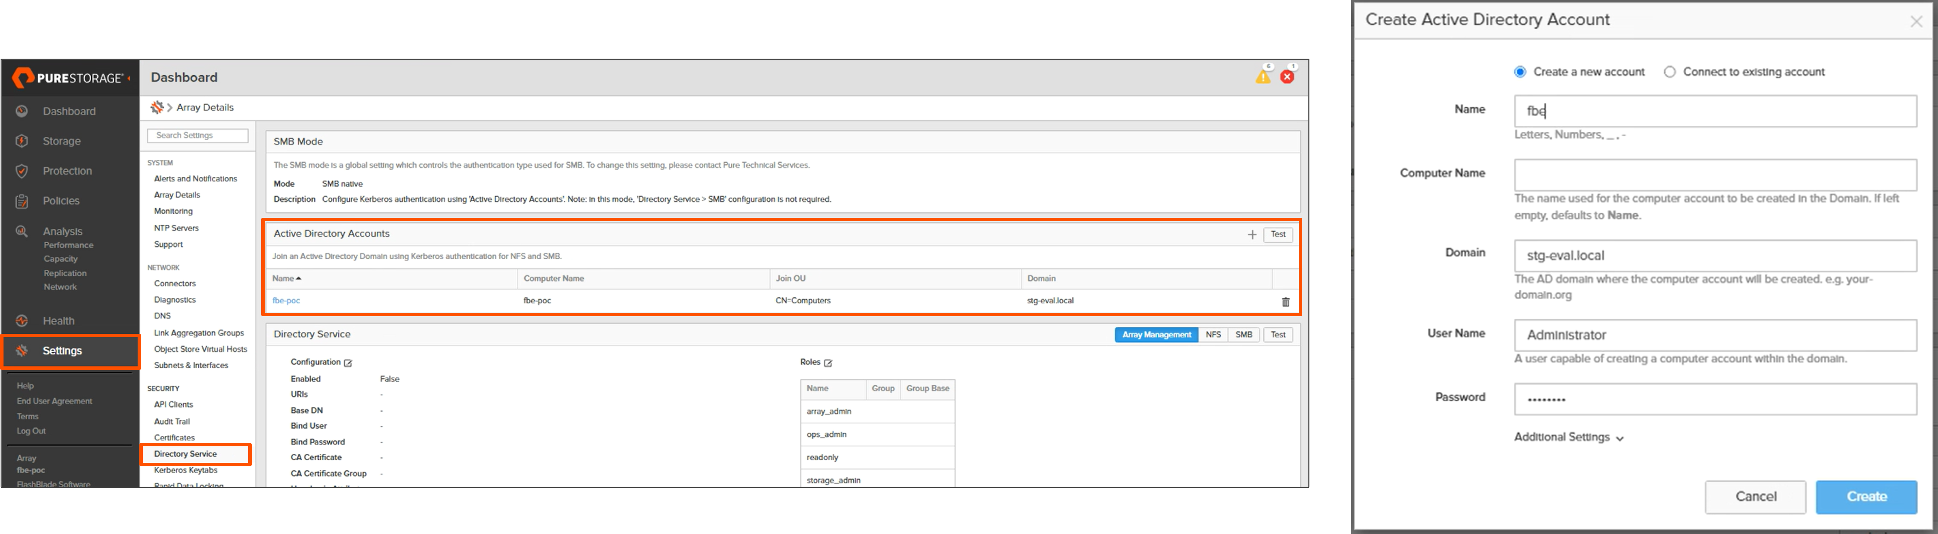Click the Pure Storage logo

pyautogui.click(x=71, y=77)
